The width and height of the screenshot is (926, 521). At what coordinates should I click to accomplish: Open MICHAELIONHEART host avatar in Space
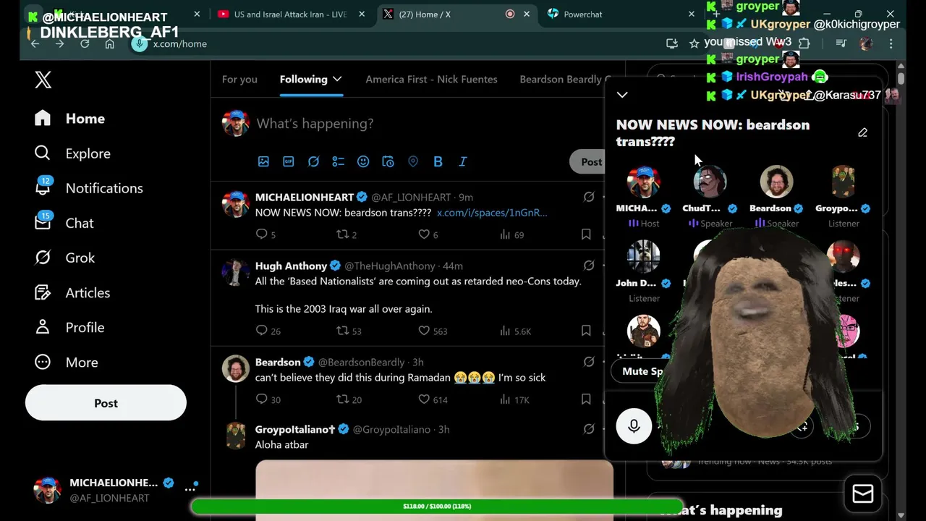pyautogui.click(x=643, y=181)
